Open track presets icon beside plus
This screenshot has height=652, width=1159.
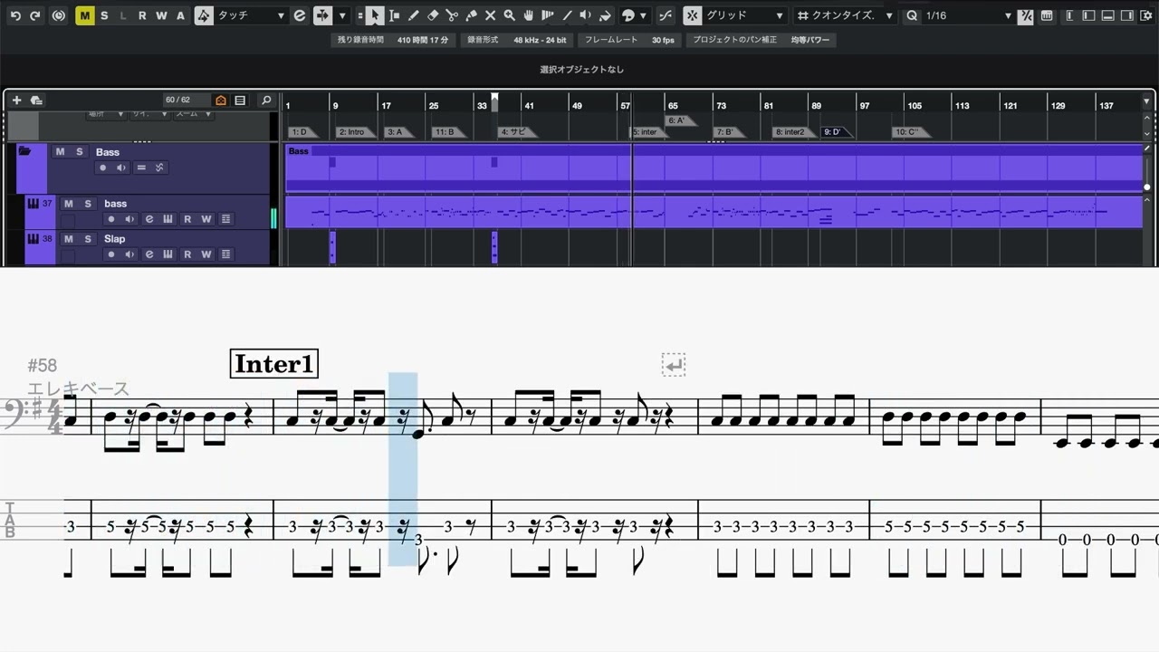click(36, 100)
